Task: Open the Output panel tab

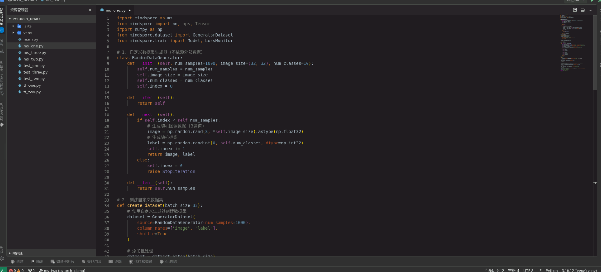Action: click(37, 262)
